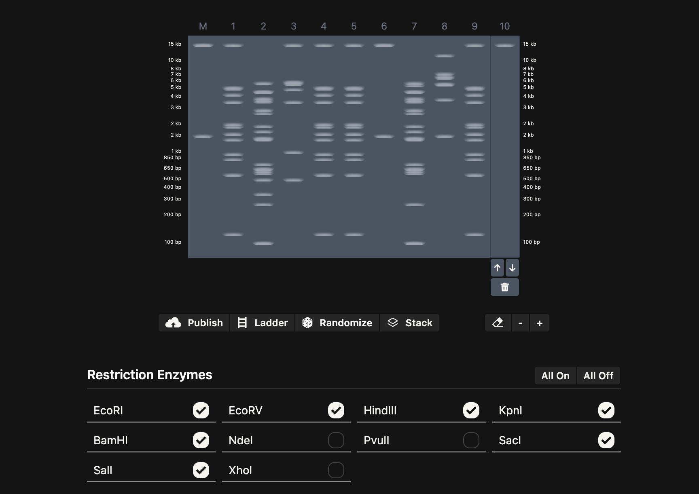699x494 pixels.
Task: Add a lane with the plus button
Action: coord(539,323)
